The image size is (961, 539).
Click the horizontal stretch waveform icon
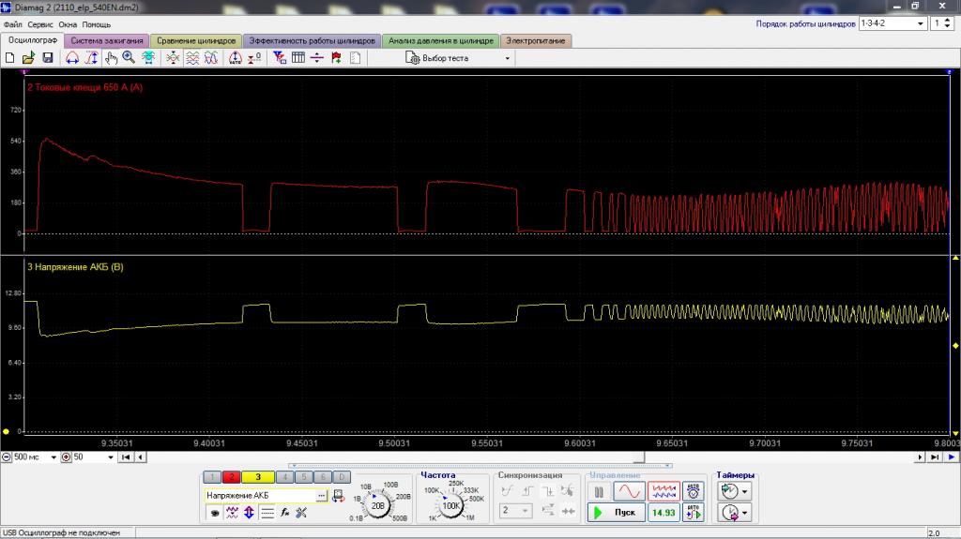pyautogui.click(x=72, y=58)
